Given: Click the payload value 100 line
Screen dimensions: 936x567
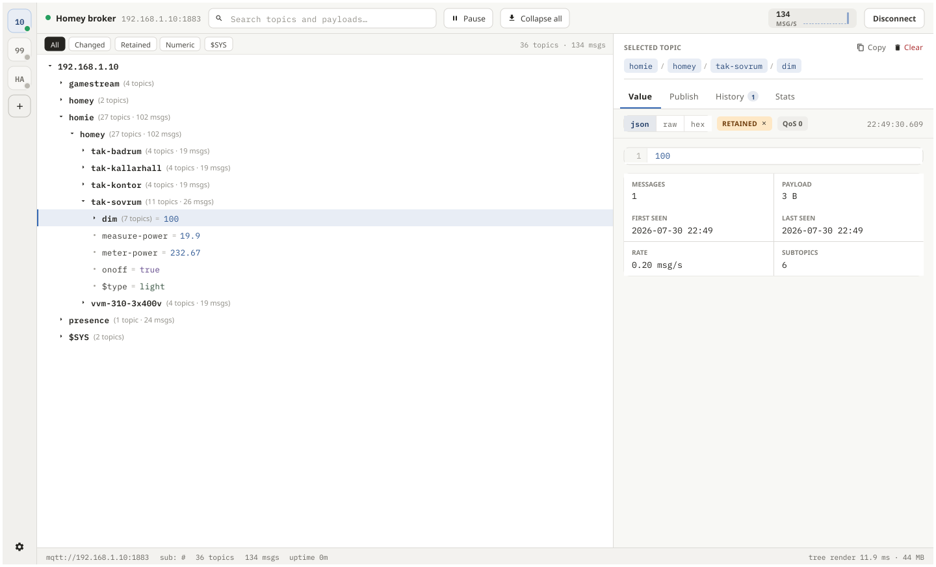Looking at the screenshot, I should (x=773, y=156).
